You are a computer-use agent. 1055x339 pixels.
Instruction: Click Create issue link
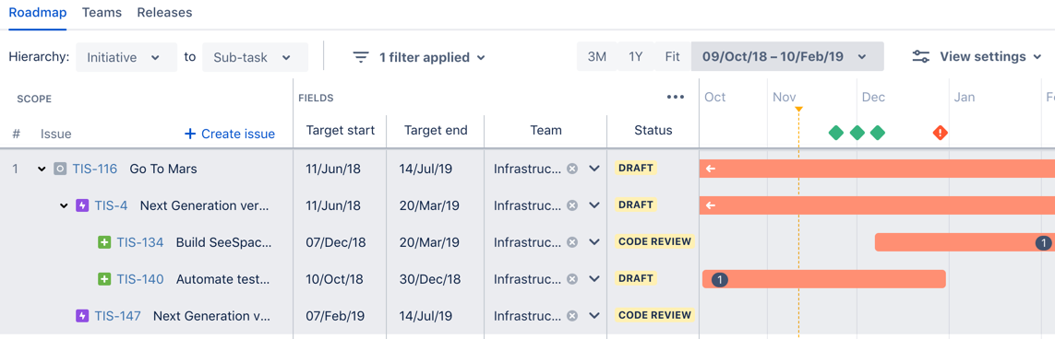click(230, 134)
